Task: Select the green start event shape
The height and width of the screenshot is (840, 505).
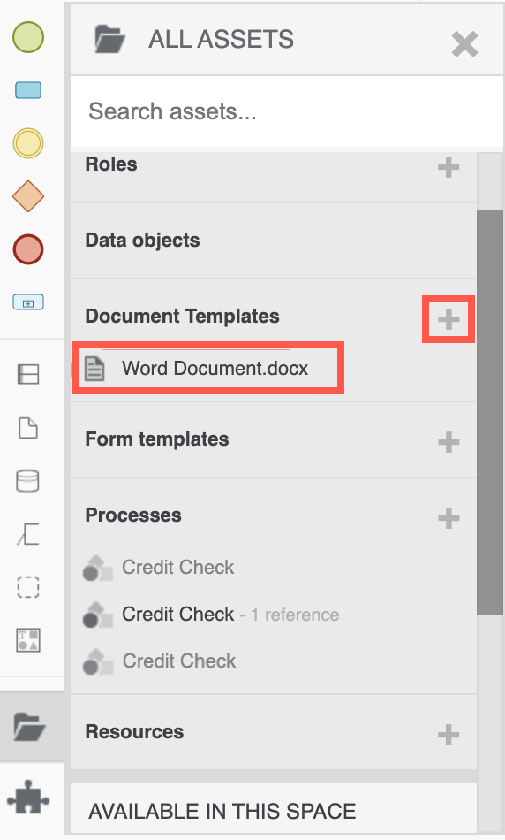Action: (x=28, y=37)
